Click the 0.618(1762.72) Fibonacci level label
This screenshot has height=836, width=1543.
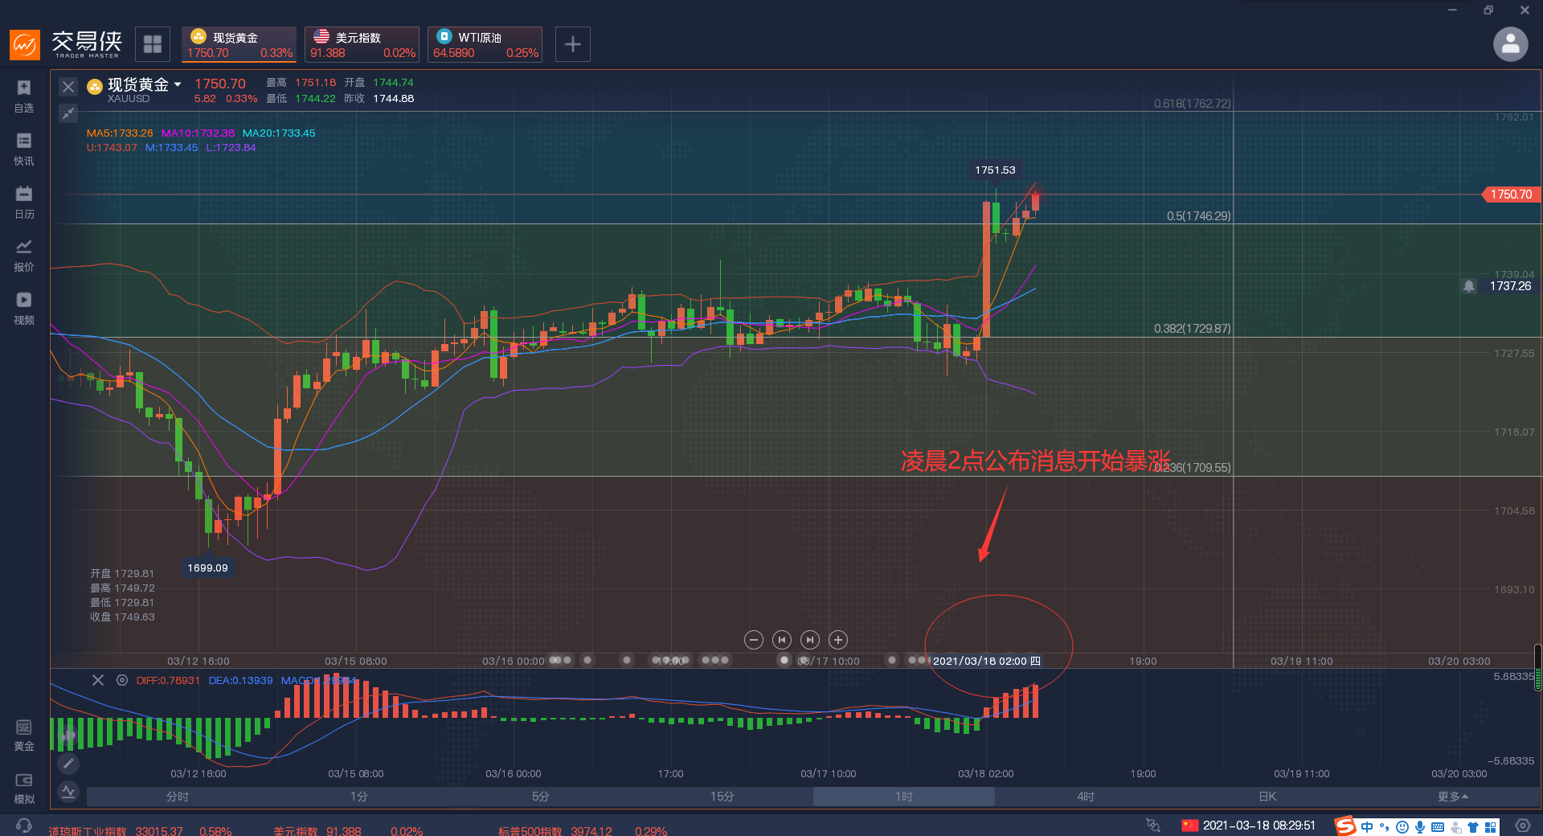1192,104
